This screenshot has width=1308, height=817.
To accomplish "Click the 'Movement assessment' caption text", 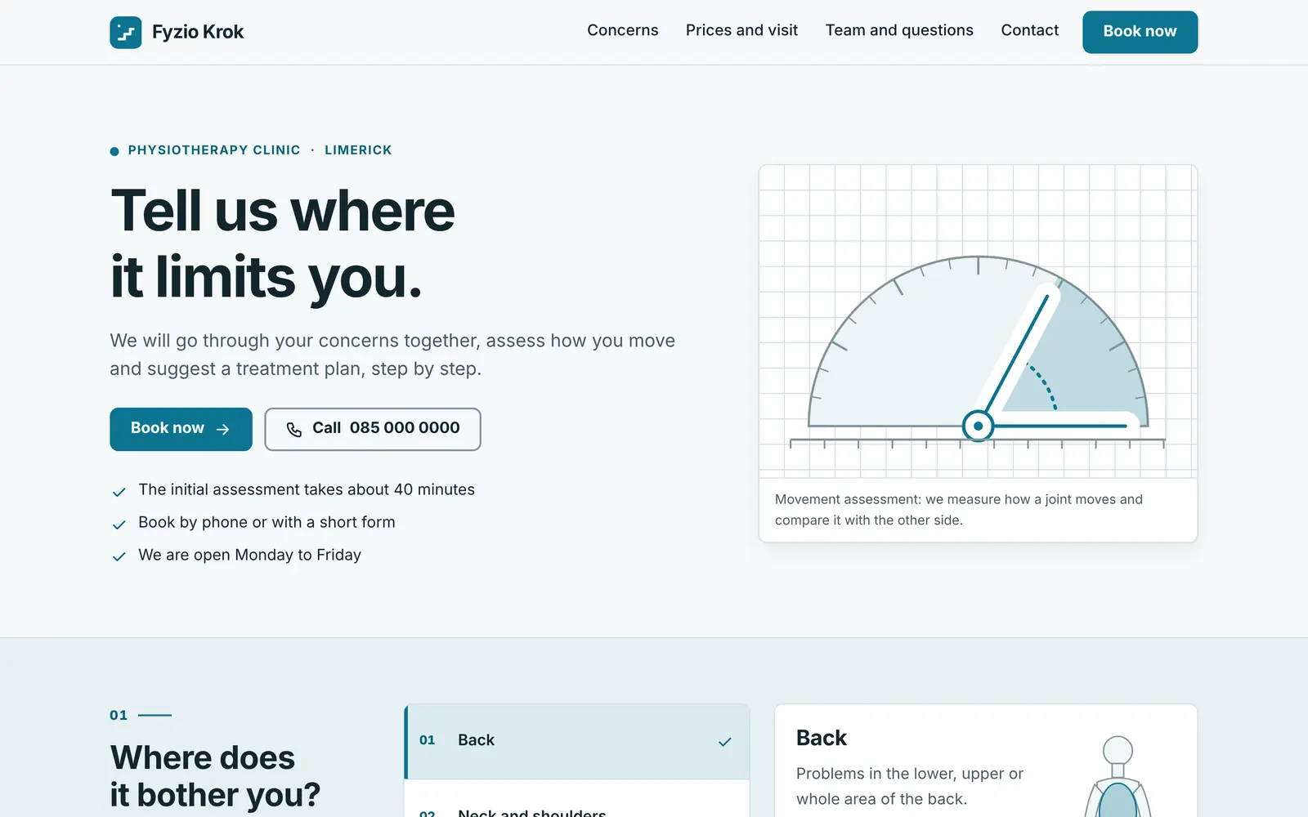I will tap(958, 510).
